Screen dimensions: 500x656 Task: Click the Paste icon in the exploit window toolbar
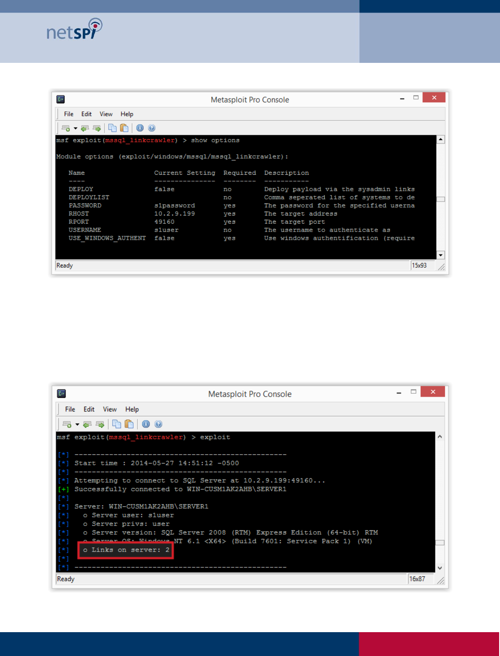pyautogui.click(x=129, y=424)
